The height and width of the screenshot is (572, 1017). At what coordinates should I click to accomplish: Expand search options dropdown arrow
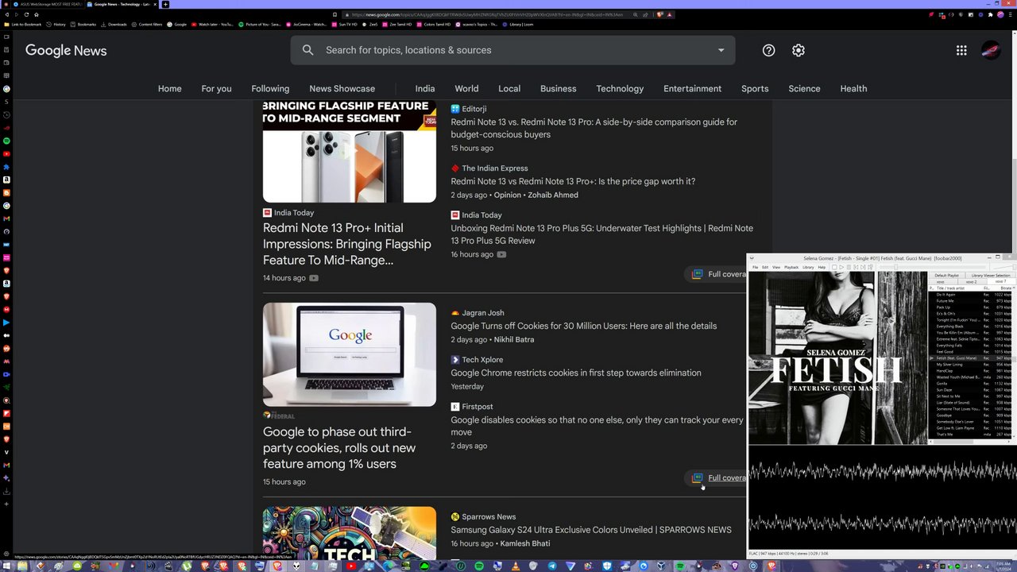[x=721, y=50]
